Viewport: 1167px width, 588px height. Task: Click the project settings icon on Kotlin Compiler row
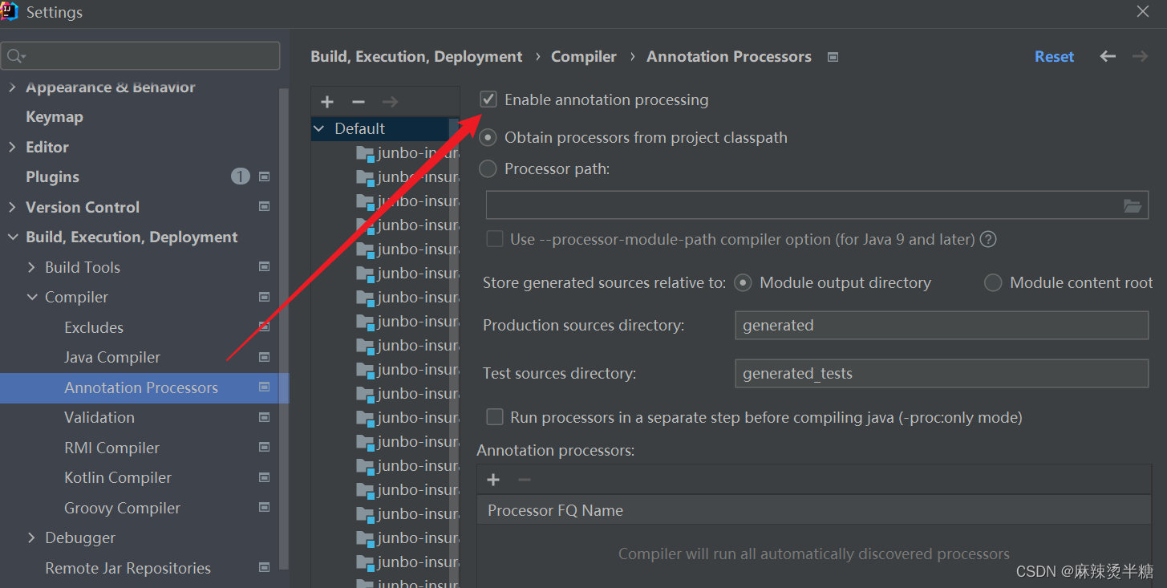click(264, 477)
